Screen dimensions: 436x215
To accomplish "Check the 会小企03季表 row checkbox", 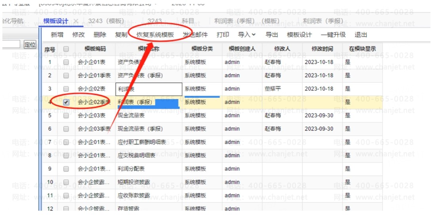I will [x=66, y=129].
